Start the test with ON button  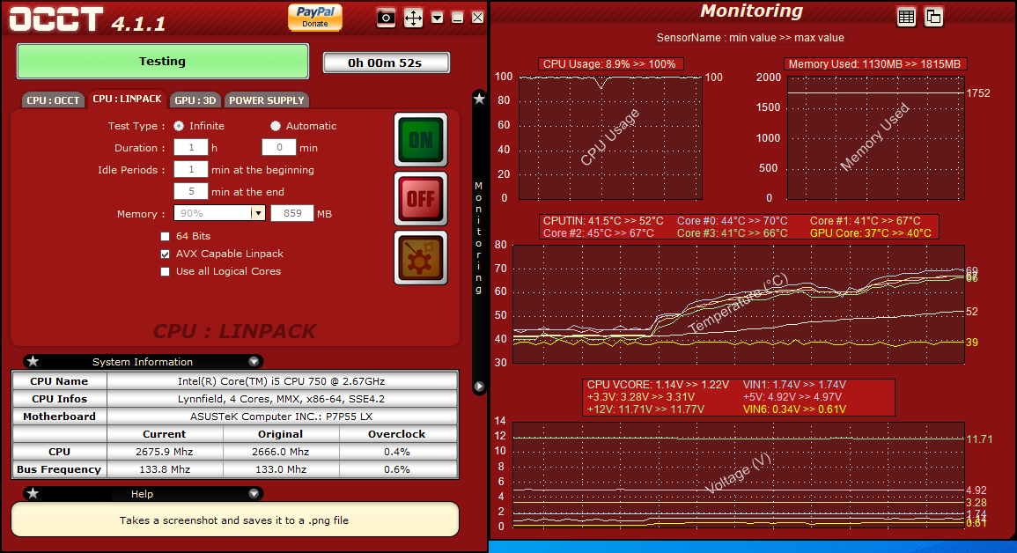click(x=421, y=140)
